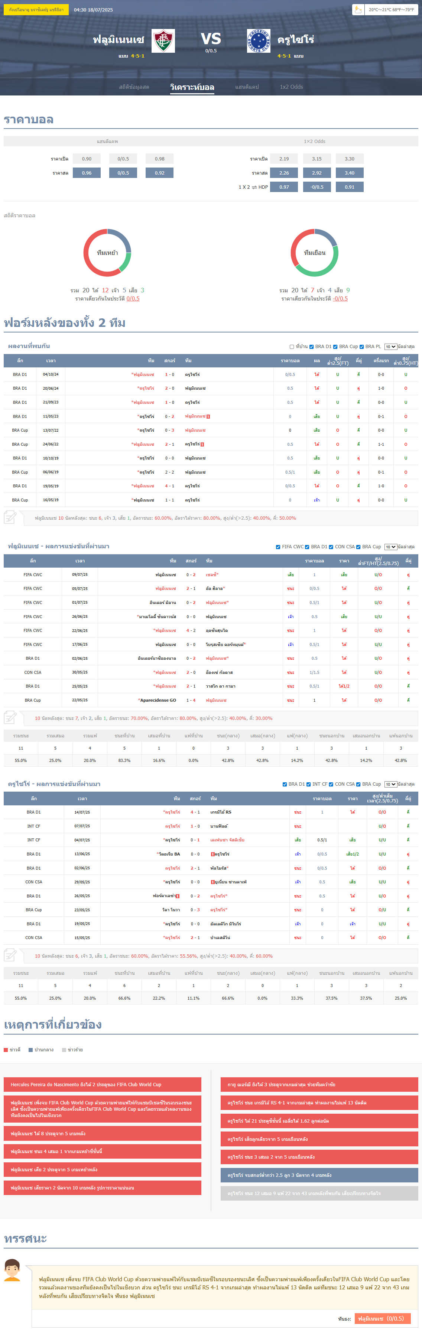Click score 4 - 1 in Cruzeiro 14/07/25 row

coord(195,812)
